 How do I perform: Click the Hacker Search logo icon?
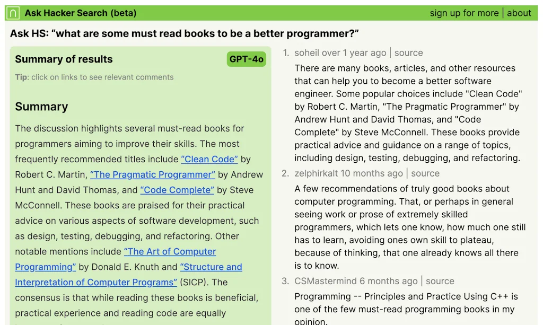[x=14, y=13]
